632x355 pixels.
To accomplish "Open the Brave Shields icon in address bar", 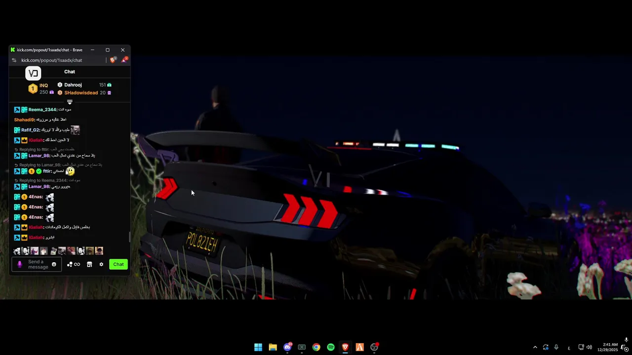I will coord(113,60).
